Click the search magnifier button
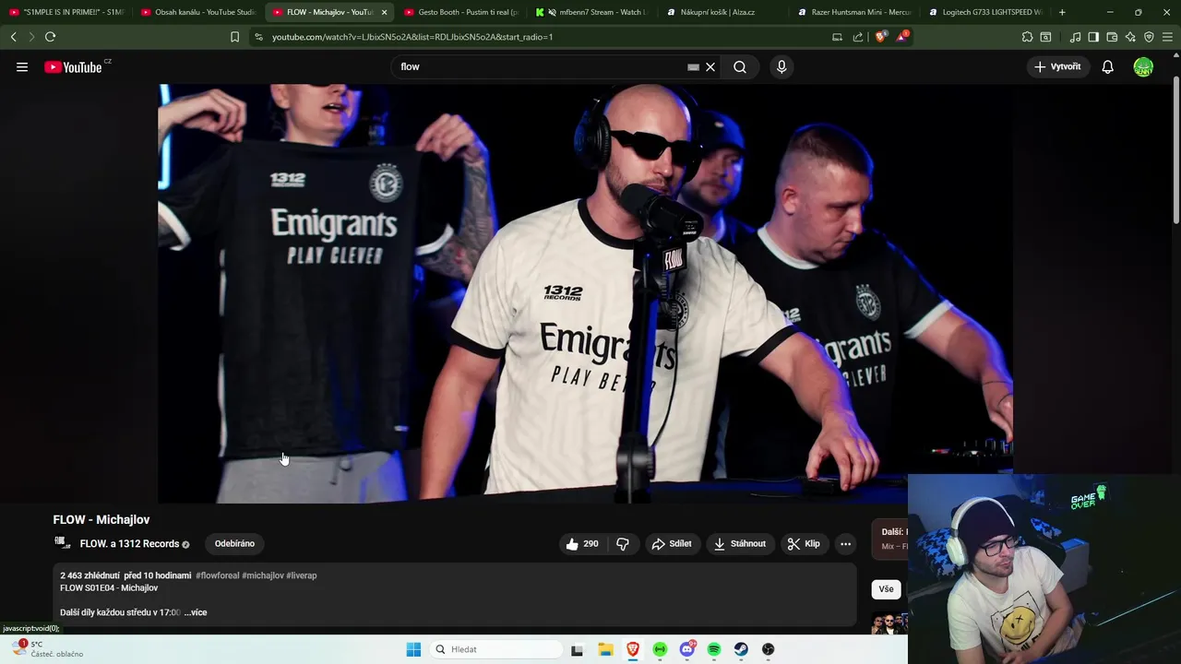The height and width of the screenshot is (664, 1181). 740,66
